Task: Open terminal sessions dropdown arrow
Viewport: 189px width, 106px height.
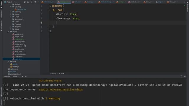Action: point(26,77)
